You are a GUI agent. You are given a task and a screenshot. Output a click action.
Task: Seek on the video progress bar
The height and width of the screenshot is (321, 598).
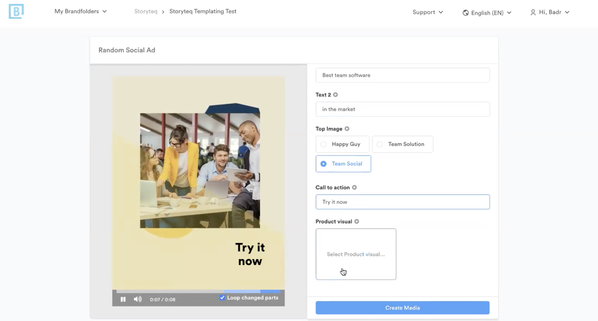(x=199, y=292)
